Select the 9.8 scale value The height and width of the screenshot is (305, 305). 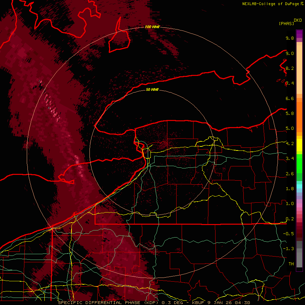(290, 38)
